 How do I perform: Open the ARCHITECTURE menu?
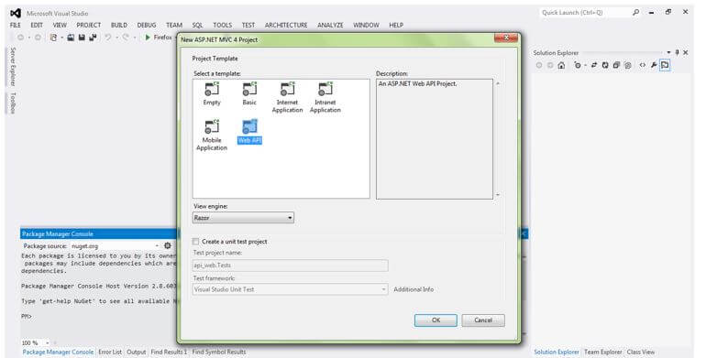pyautogui.click(x=286, y=26)
